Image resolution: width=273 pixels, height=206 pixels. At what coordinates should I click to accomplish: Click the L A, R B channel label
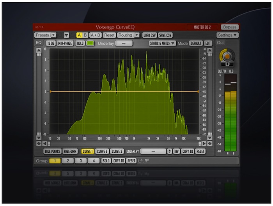pos(144,161)
